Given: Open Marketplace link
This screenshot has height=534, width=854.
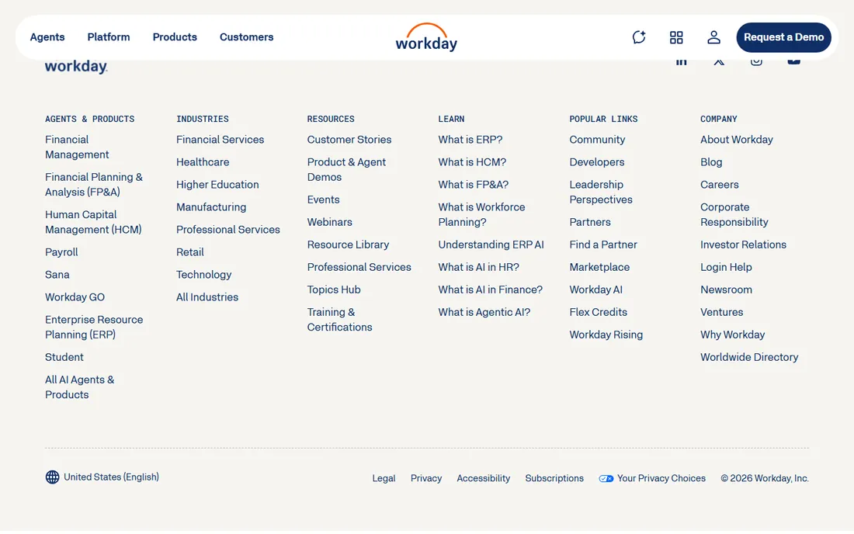Looking at the screenshot, I should (599, 267).
